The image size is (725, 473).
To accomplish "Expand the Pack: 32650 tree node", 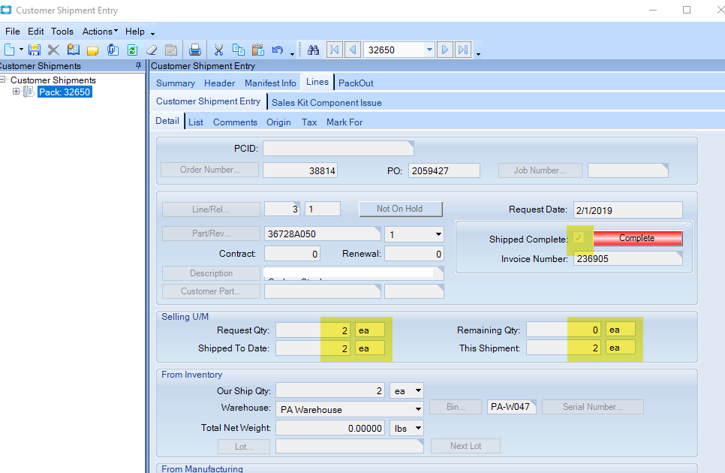I will 17,92.
